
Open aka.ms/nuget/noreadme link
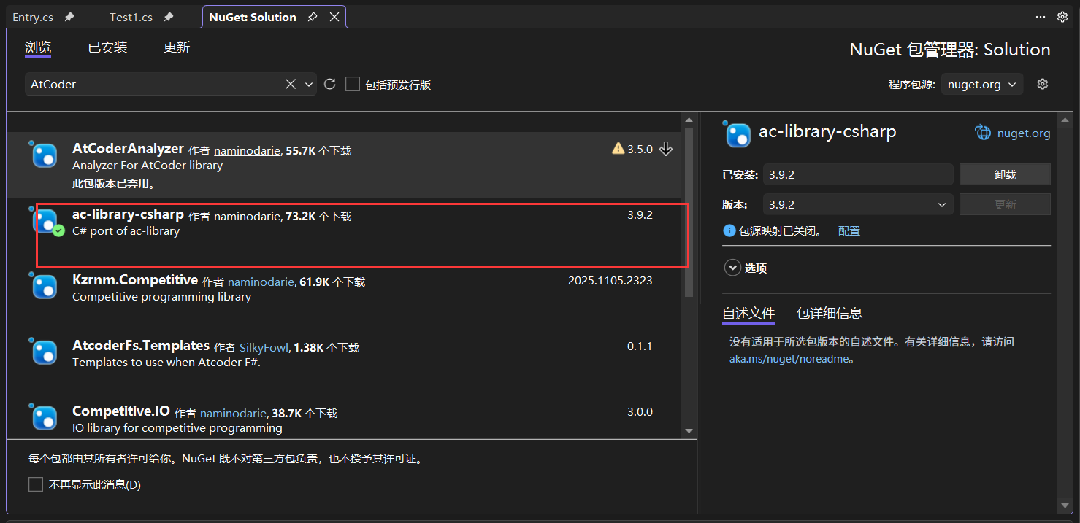[x=789, y=359]
